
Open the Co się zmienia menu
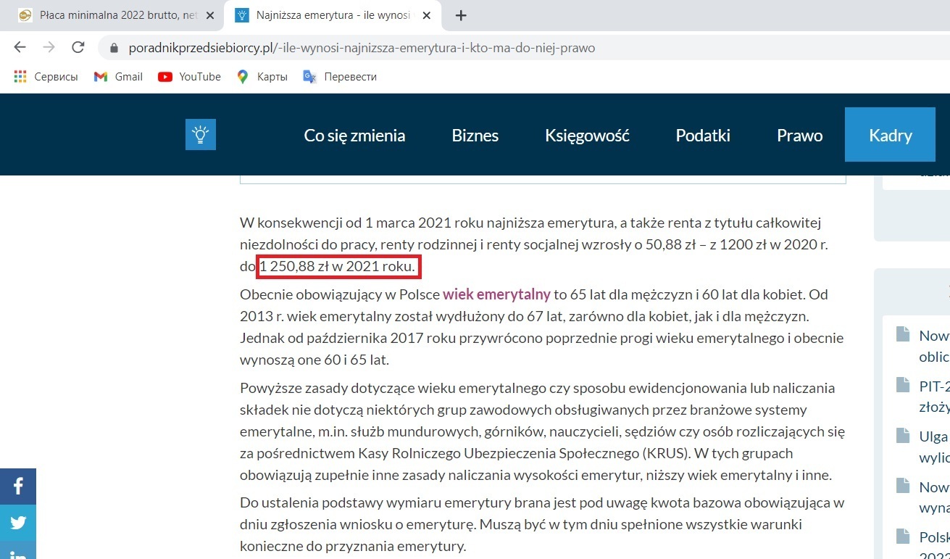(x=354, y=136)
